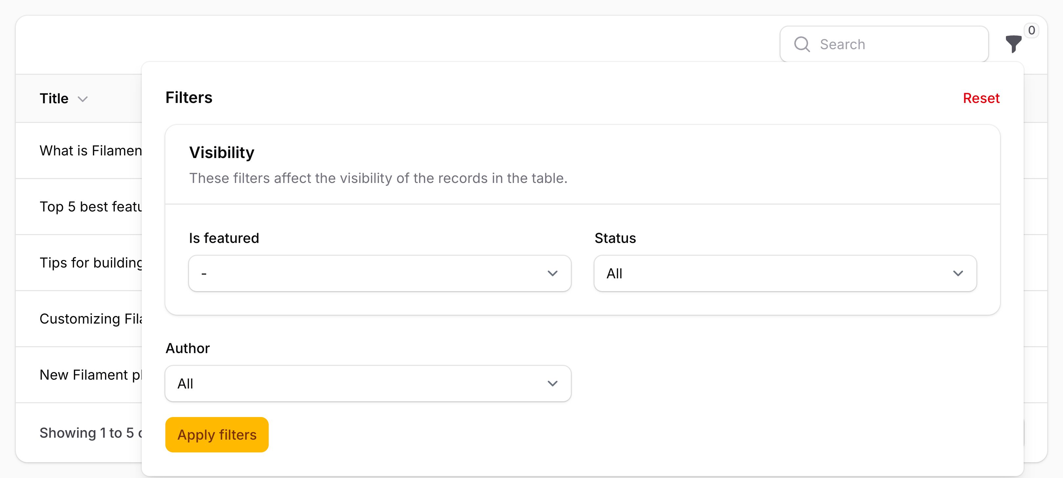Click the funnel filter icon
The width and height of the screenshot is (1063, 478).
[1013, 44]
